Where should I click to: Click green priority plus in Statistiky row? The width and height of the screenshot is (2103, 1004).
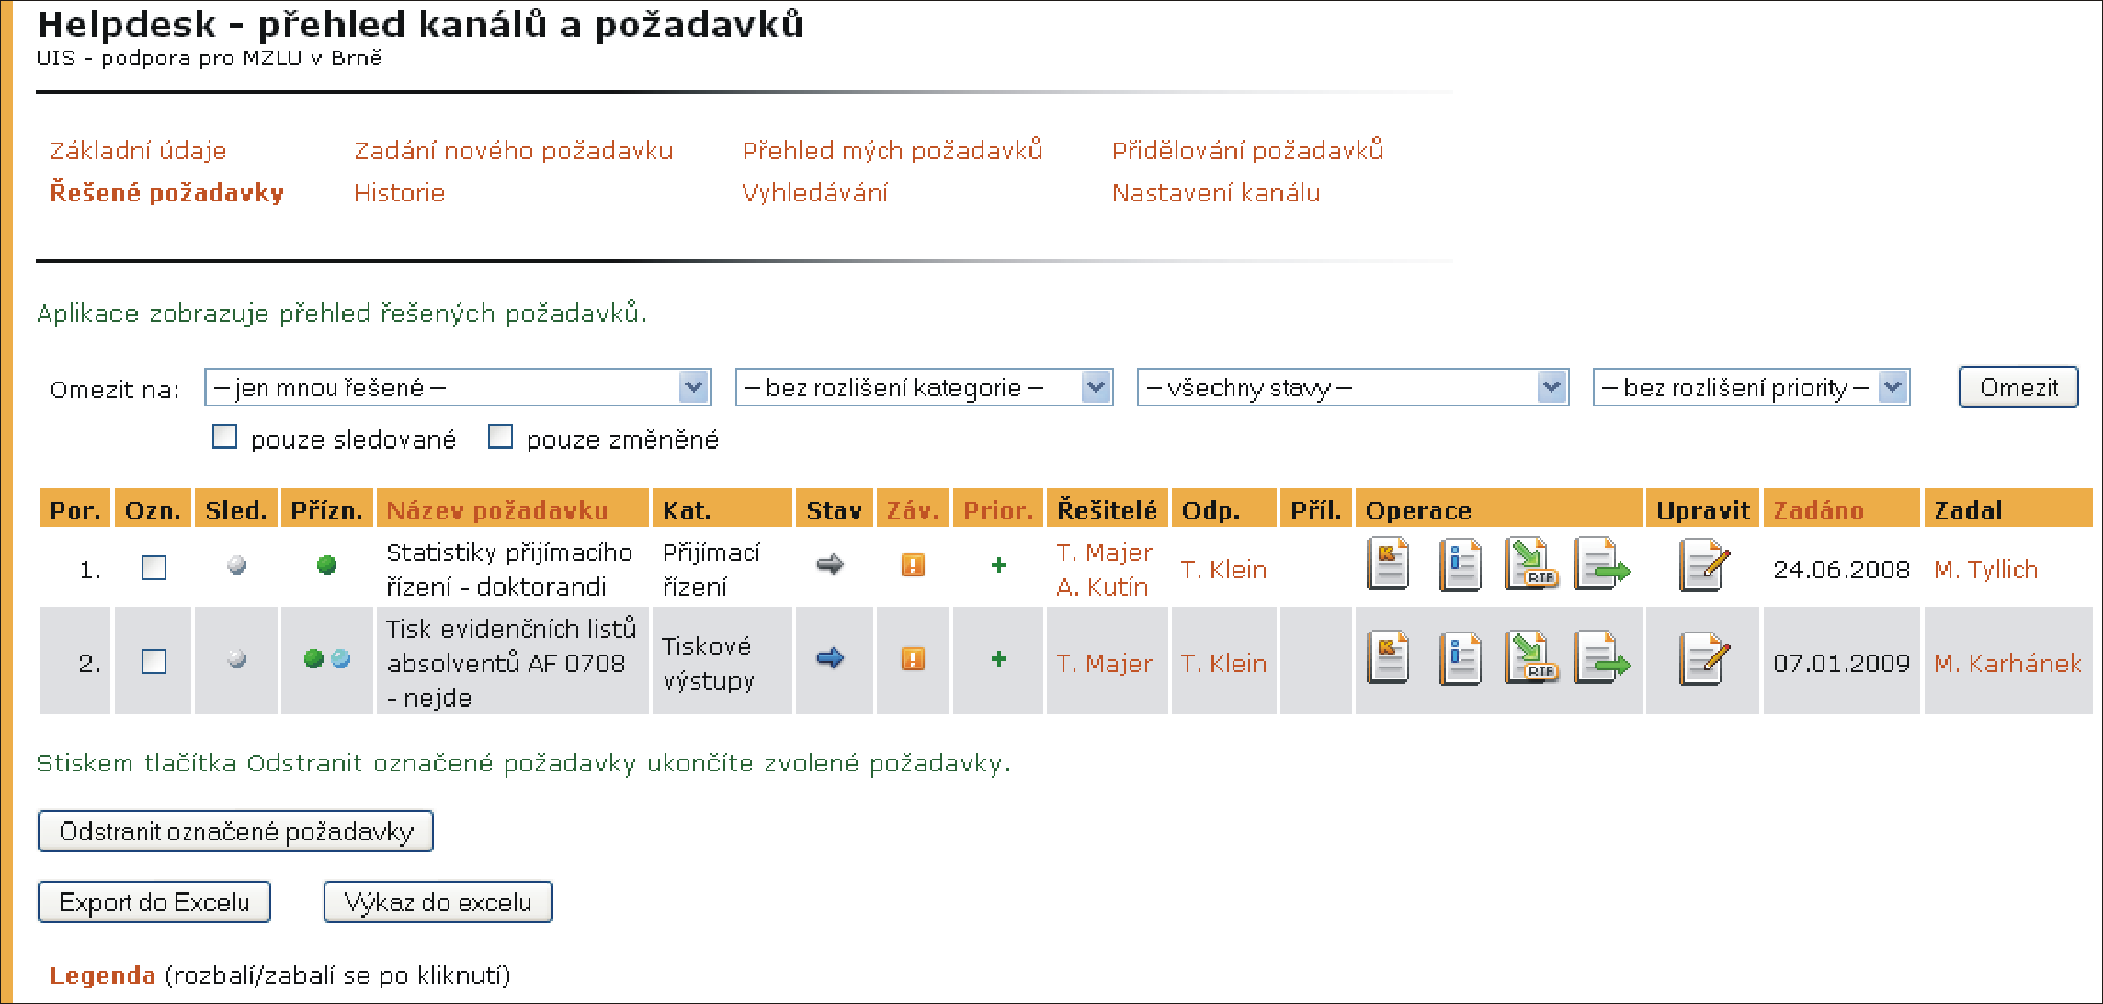pos(999,565)
